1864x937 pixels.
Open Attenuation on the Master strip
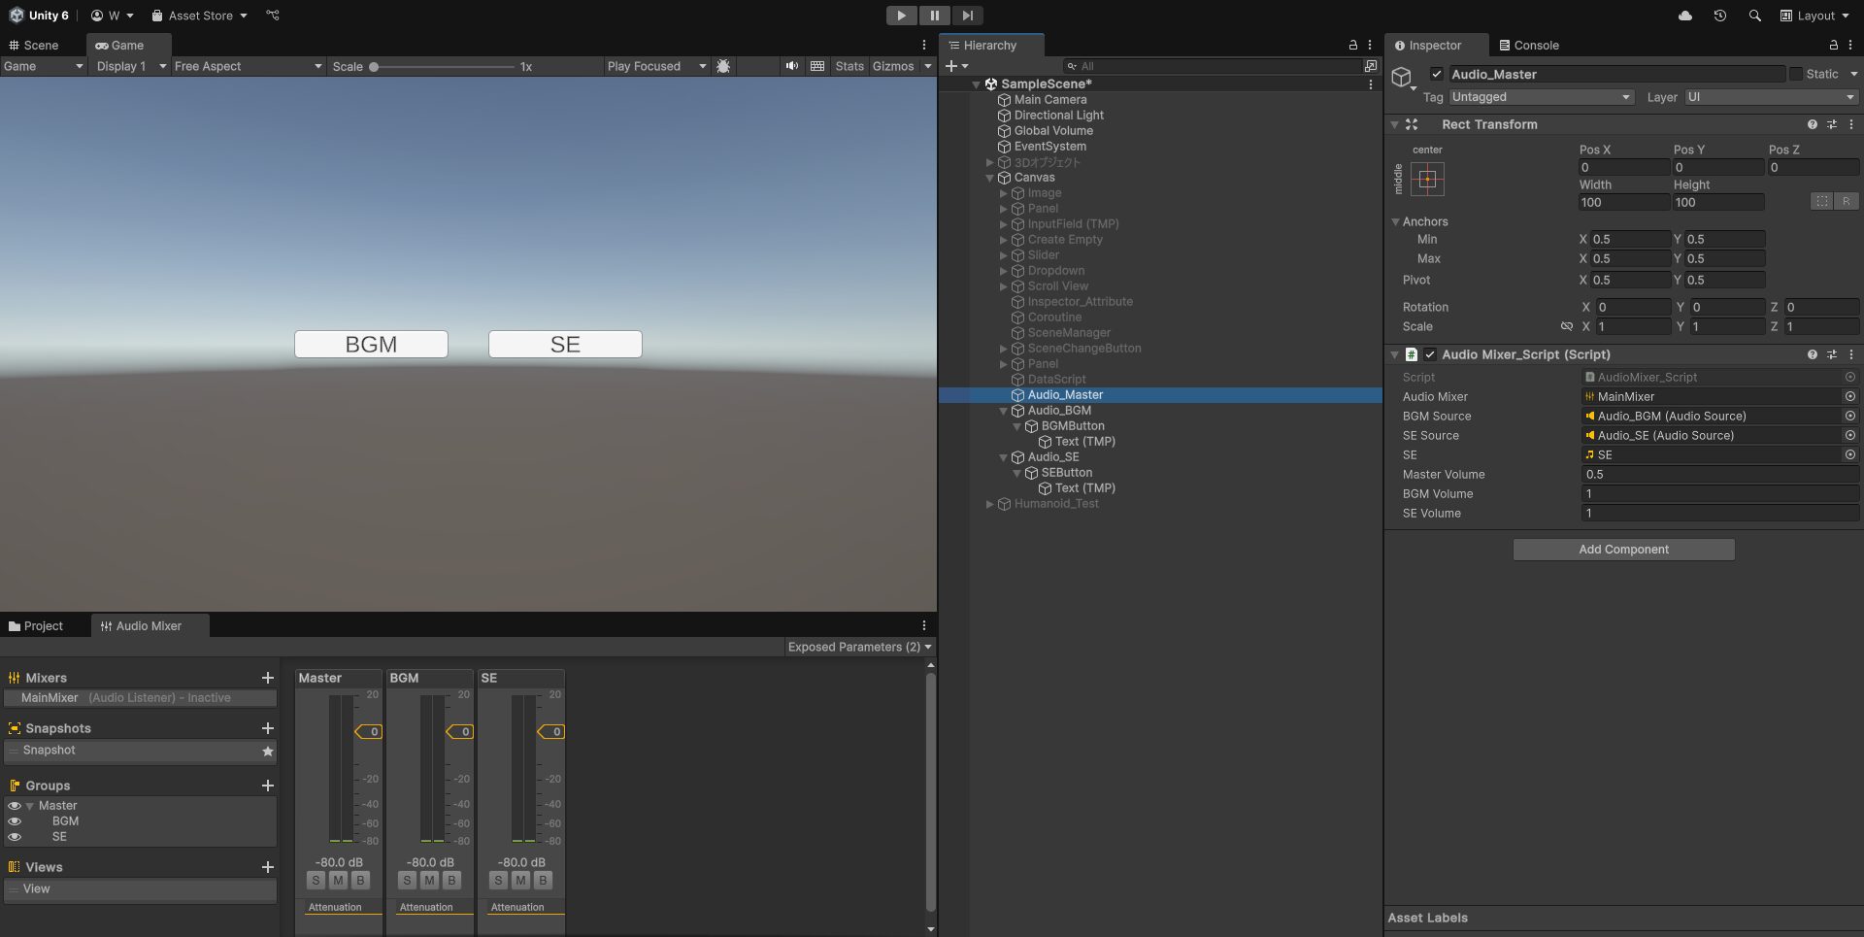point(334,906)
